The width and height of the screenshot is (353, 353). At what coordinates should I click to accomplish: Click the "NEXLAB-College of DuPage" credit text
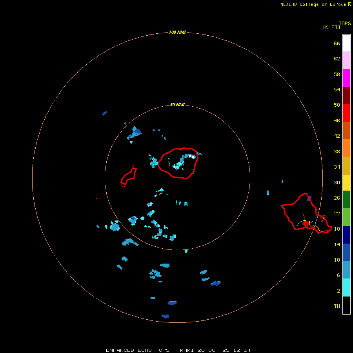[x=313, y=4]
